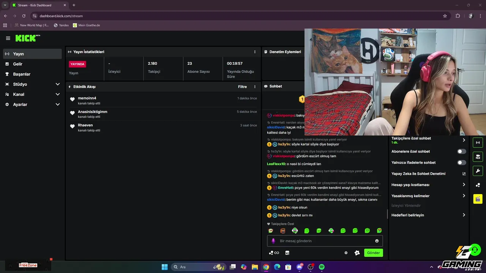This screenshot has width=486, height=273.
Task: Click the broadcast signal icon in right rail
Action: 478,143
